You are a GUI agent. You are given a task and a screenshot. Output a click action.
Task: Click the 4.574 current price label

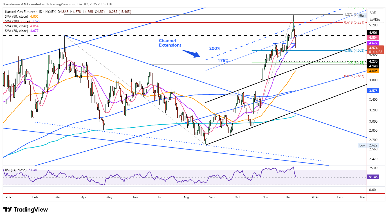coord(373,48)
